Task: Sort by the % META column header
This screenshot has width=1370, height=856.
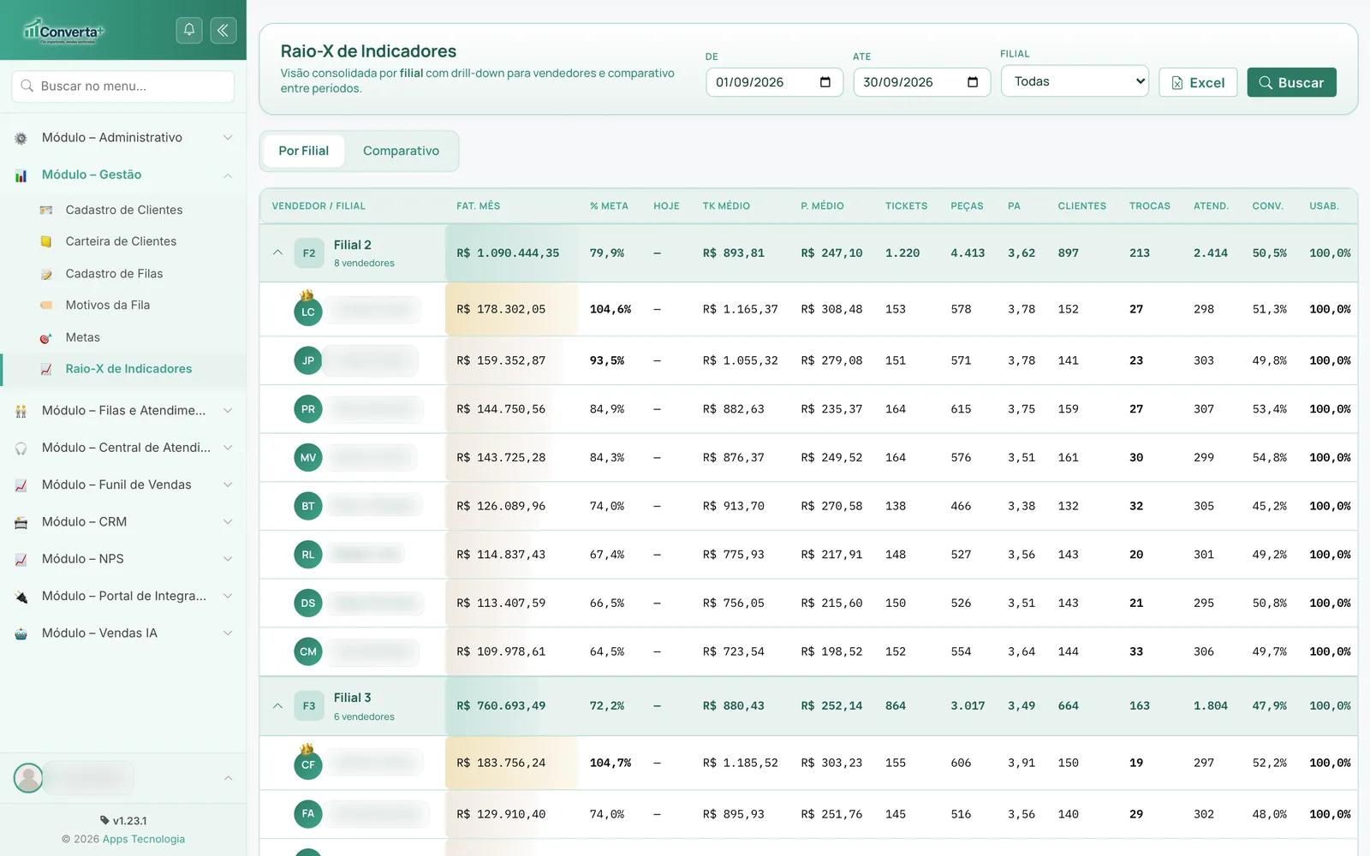Action: 609,206
